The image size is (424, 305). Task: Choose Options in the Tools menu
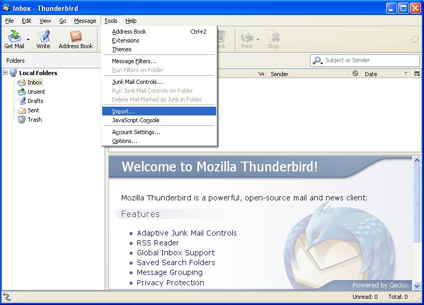(x=159, y=141)
